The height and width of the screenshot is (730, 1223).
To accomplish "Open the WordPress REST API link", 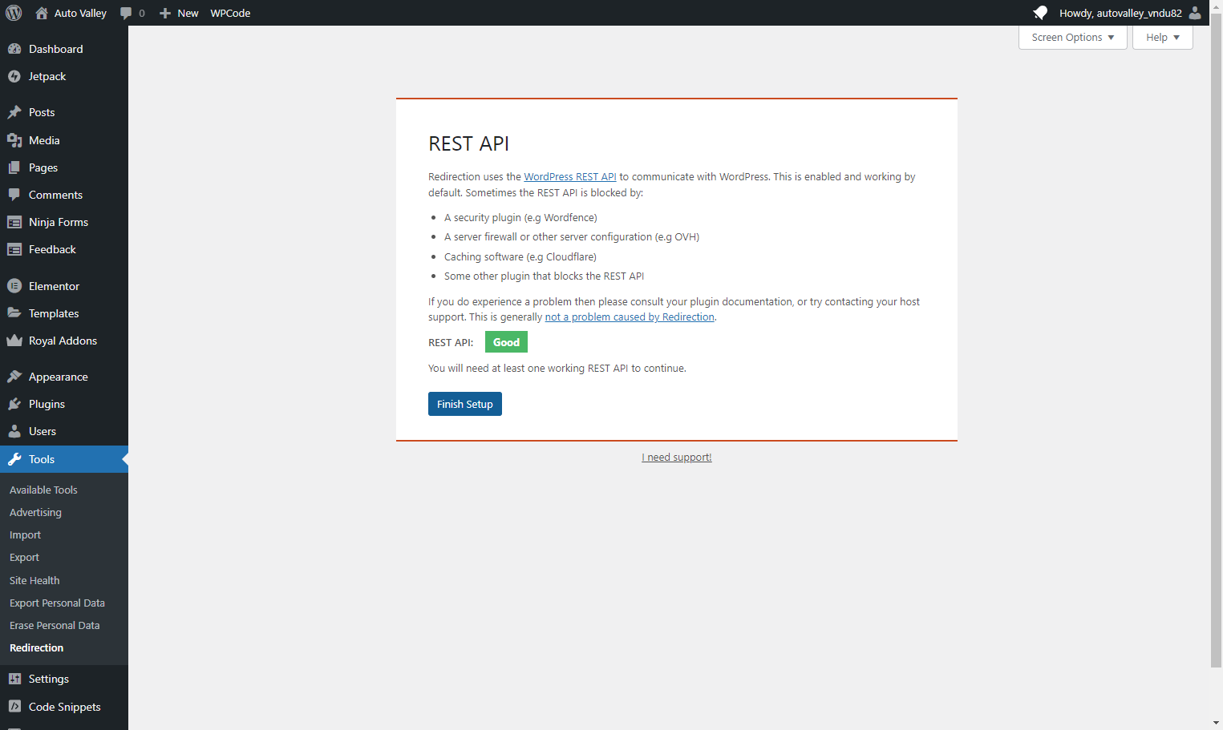I will point(570,177).
